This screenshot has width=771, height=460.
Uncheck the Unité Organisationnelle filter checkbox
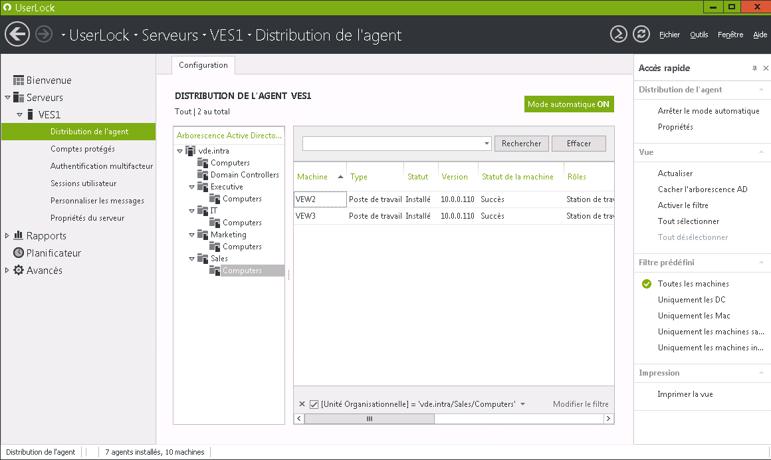(x=314, y=404)
